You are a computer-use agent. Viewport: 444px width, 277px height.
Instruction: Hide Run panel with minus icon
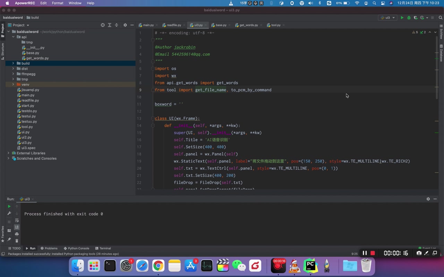pyautogui.click(x=435, y=199)
